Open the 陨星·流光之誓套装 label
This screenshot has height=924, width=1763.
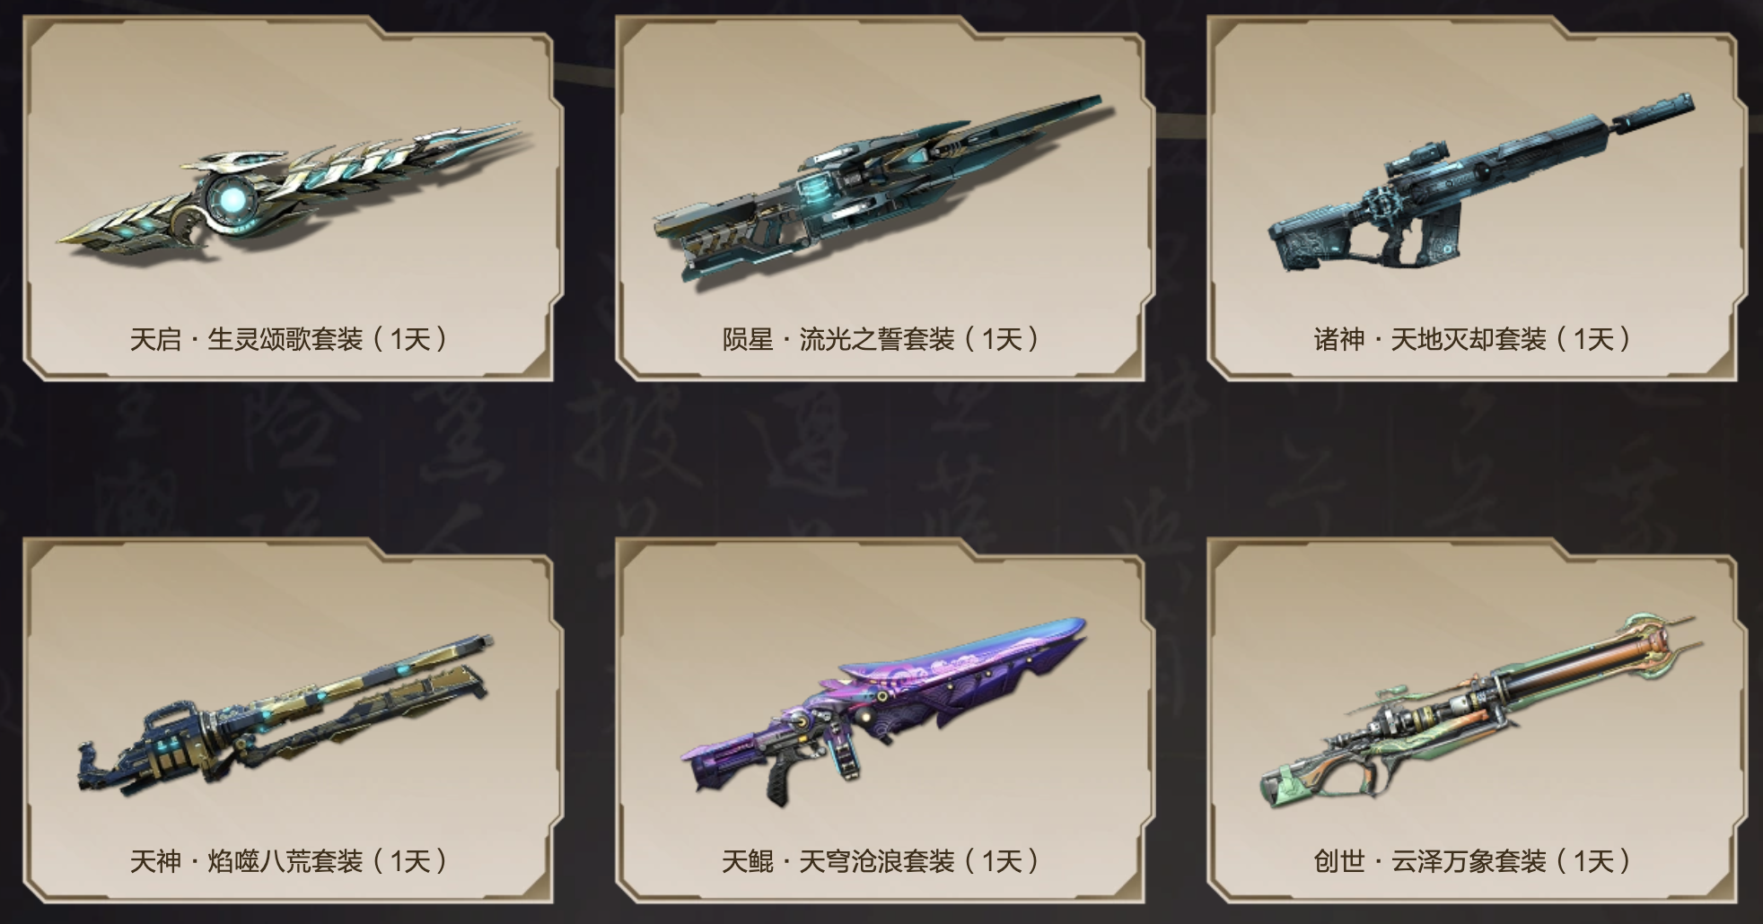838,339
